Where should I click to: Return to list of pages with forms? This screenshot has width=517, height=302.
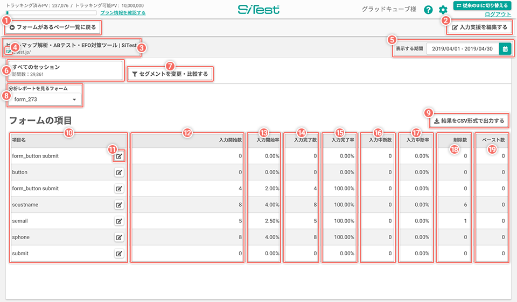tap(53, 27)
